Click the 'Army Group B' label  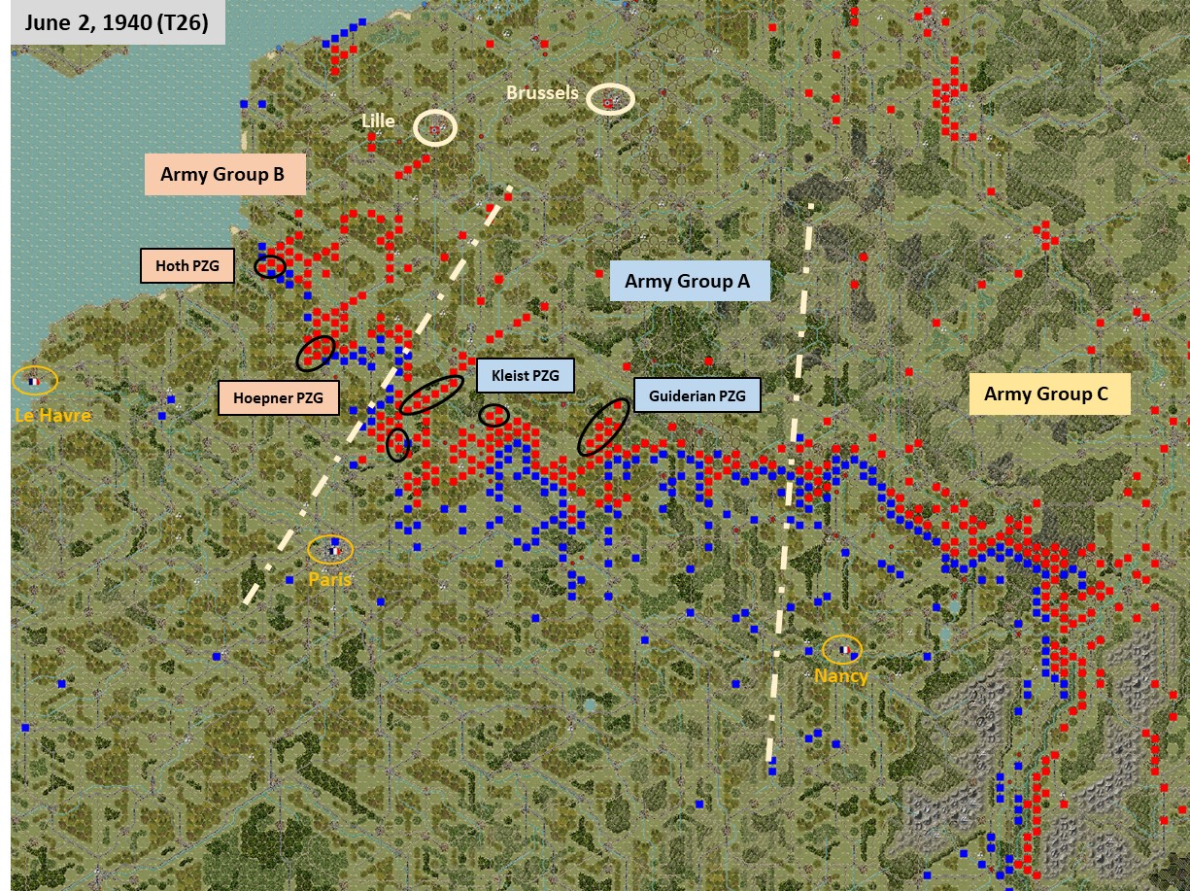(225, 175)
